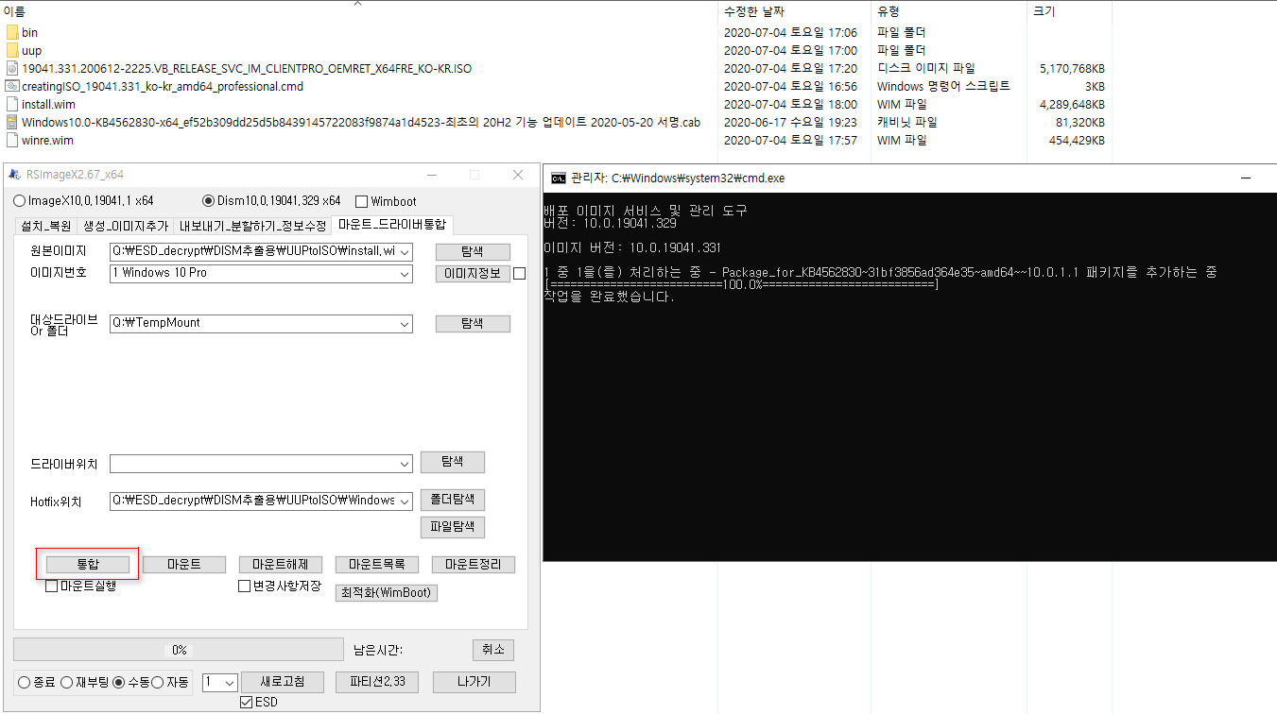1277x714 pixels.
Task: Select the 재부팅 radio option
Action: coord(67,682)
